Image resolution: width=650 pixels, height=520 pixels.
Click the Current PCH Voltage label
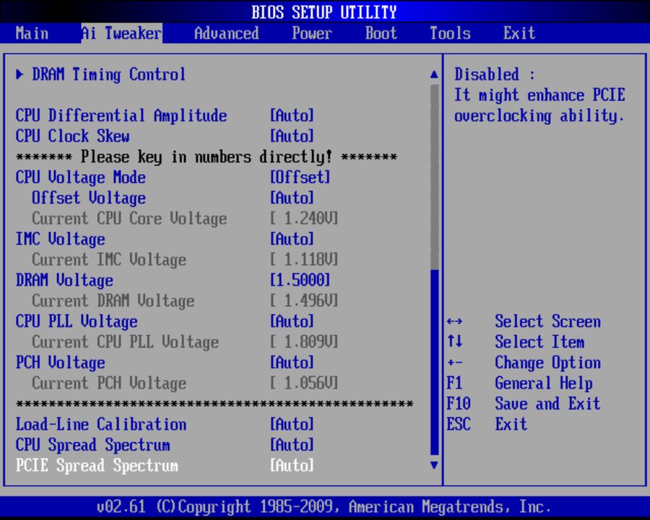click(x=109, y=383)
